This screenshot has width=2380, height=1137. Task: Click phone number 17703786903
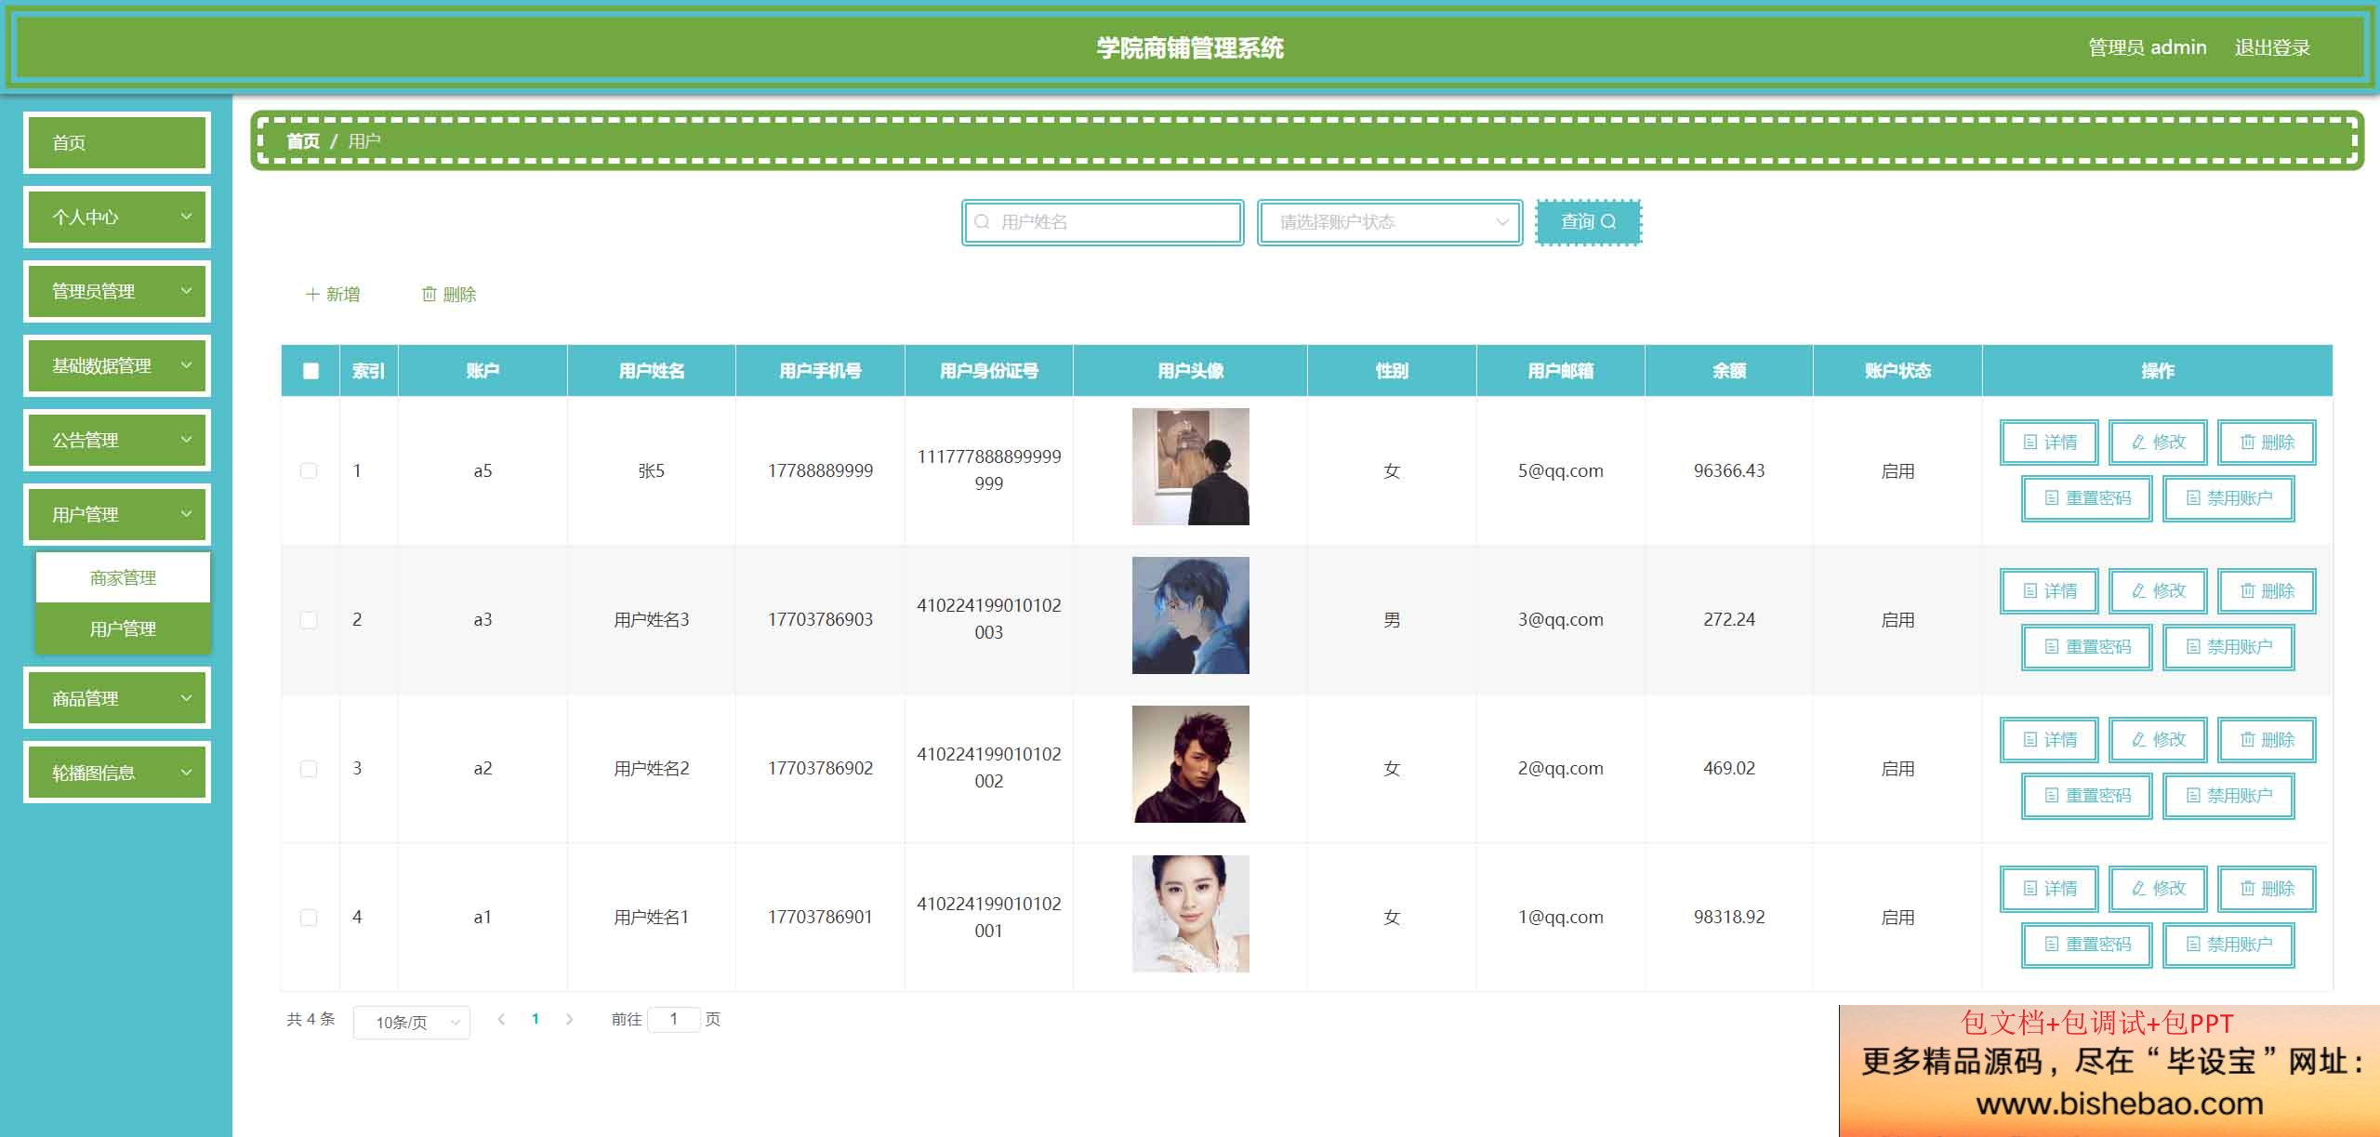820,620
